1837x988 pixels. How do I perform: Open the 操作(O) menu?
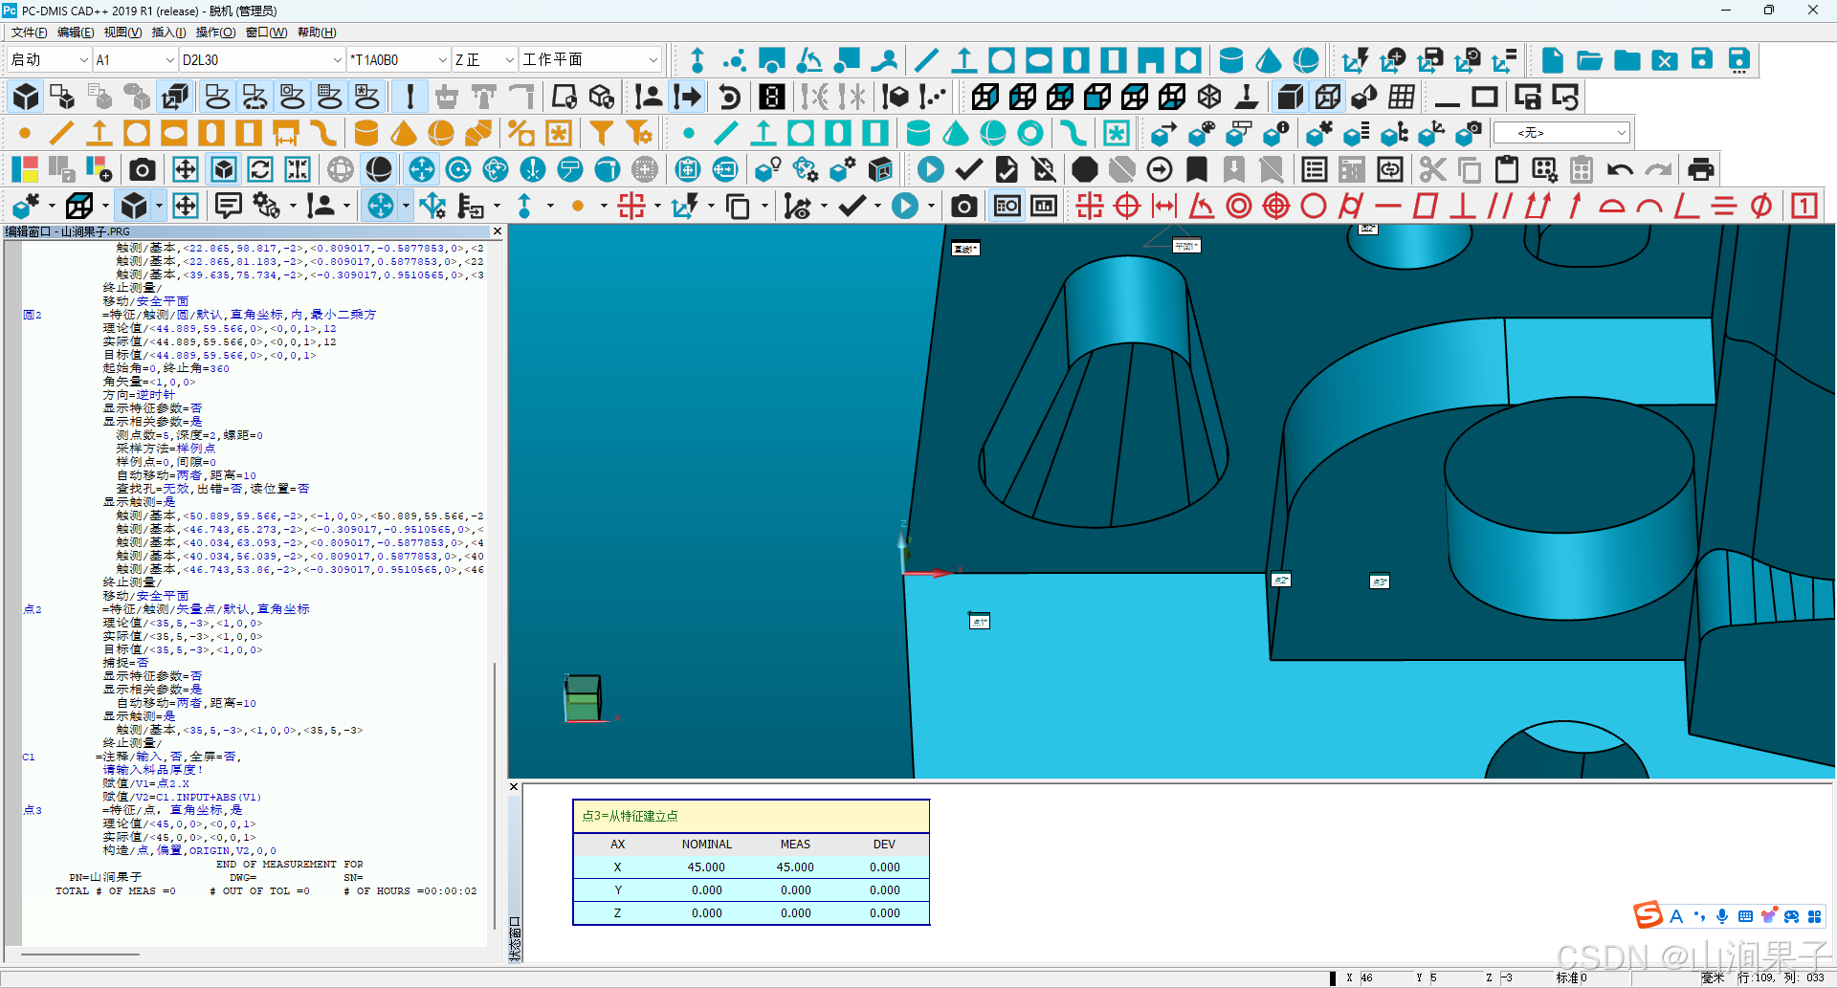coord(216,33)
